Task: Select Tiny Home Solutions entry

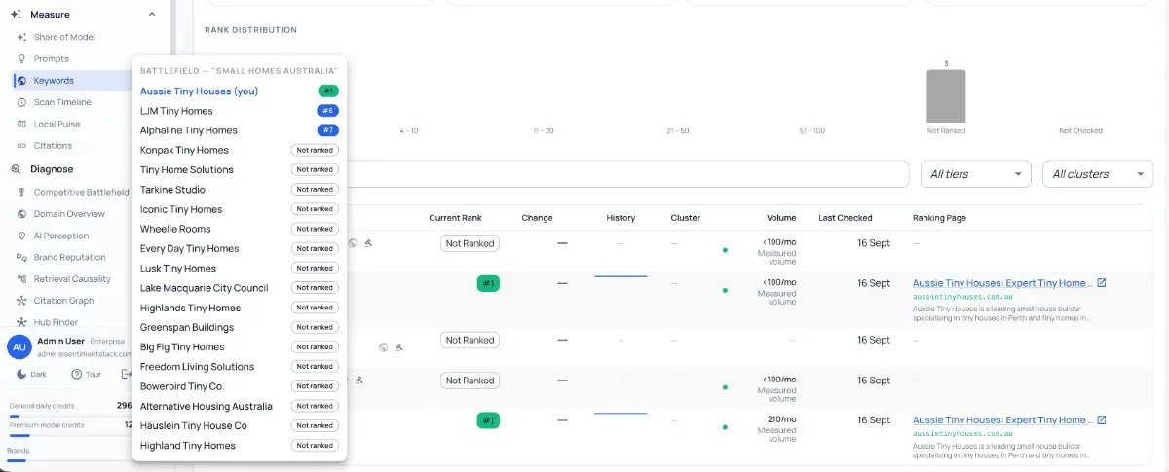Action: point(187,170)
